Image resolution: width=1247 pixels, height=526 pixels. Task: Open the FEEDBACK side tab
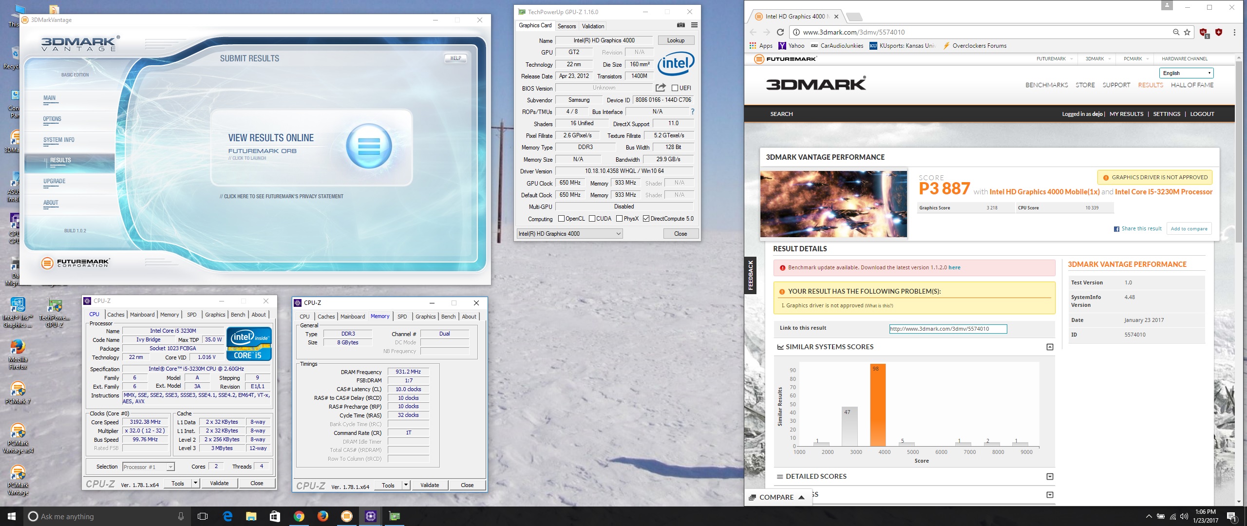[x=750, y=276]
